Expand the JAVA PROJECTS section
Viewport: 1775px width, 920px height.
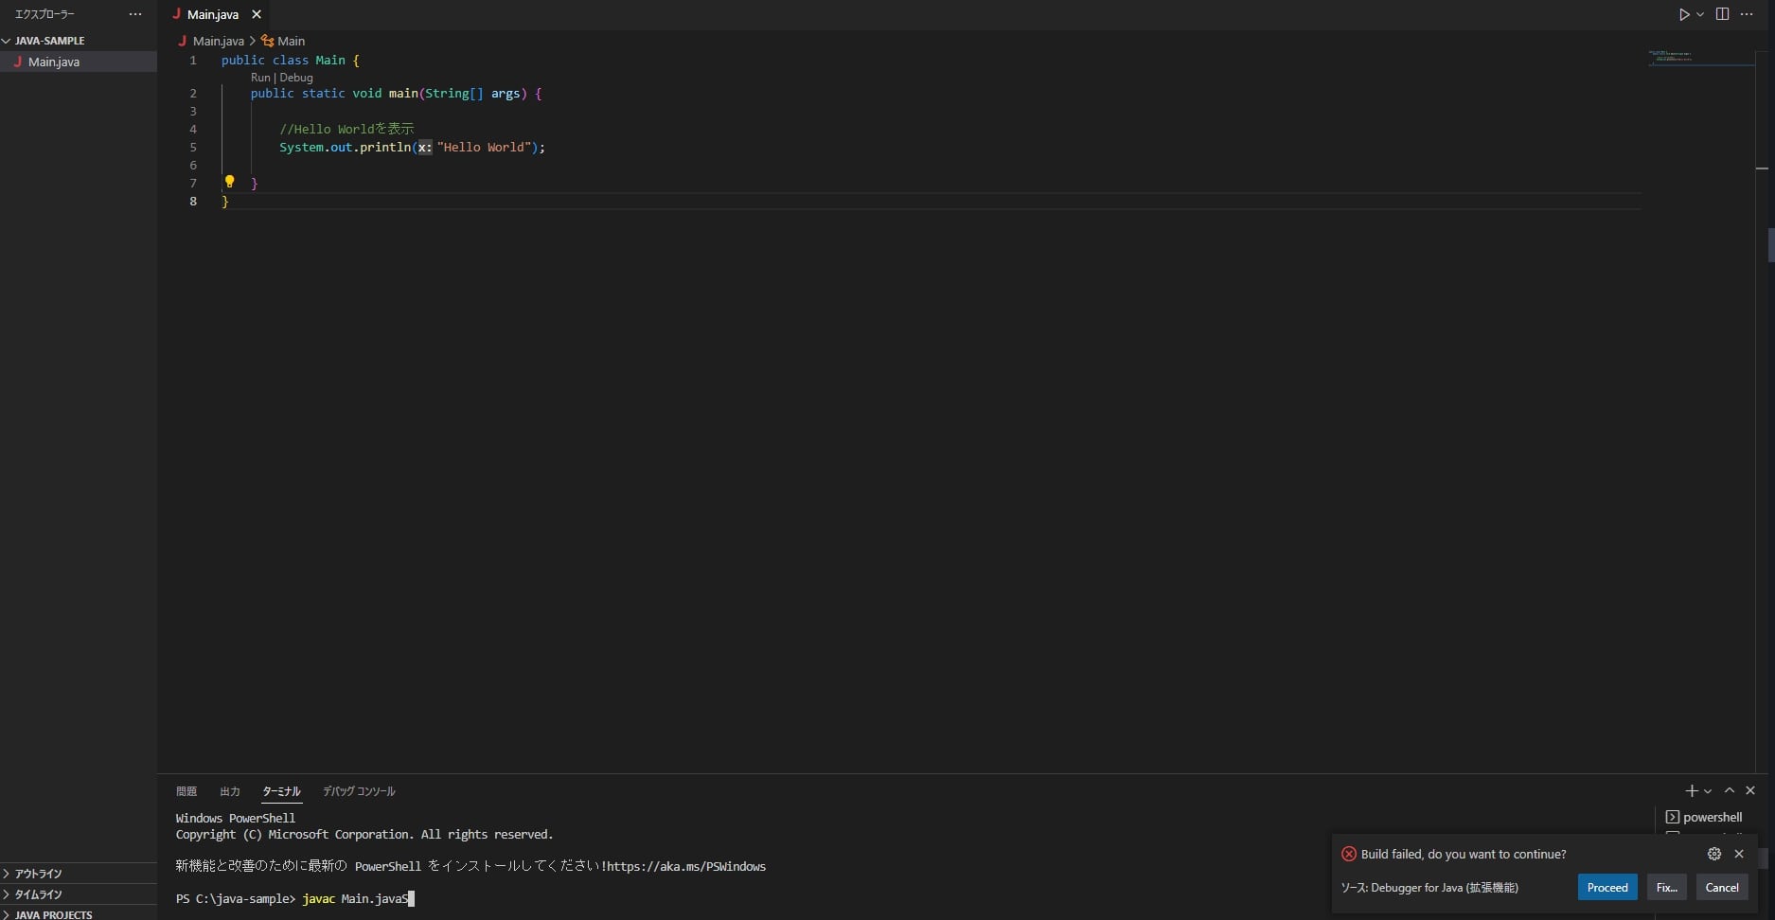(79, 914)
